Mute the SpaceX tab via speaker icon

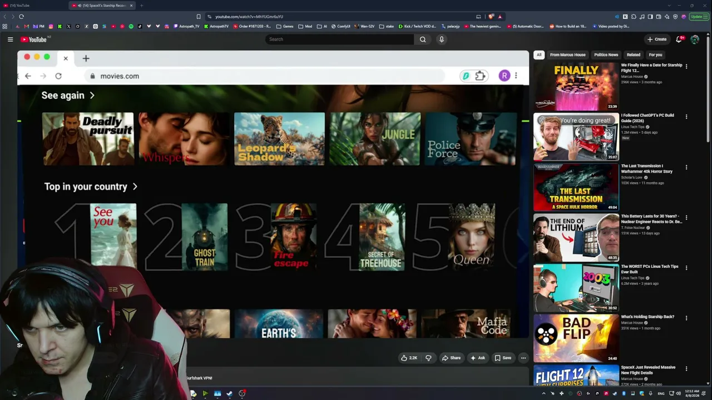coord(80,6)
